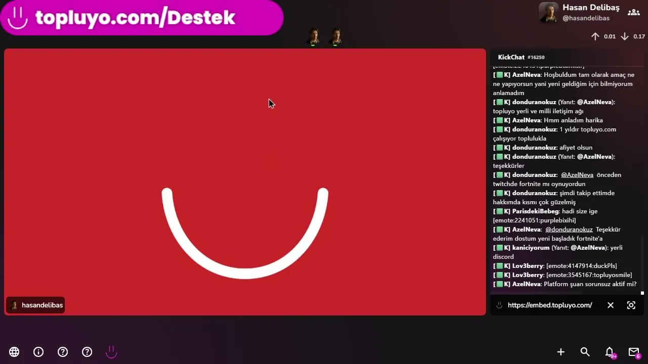Open the notifications bell icon
This screenshot has height=364, width=648.
[x=610, y=352]
